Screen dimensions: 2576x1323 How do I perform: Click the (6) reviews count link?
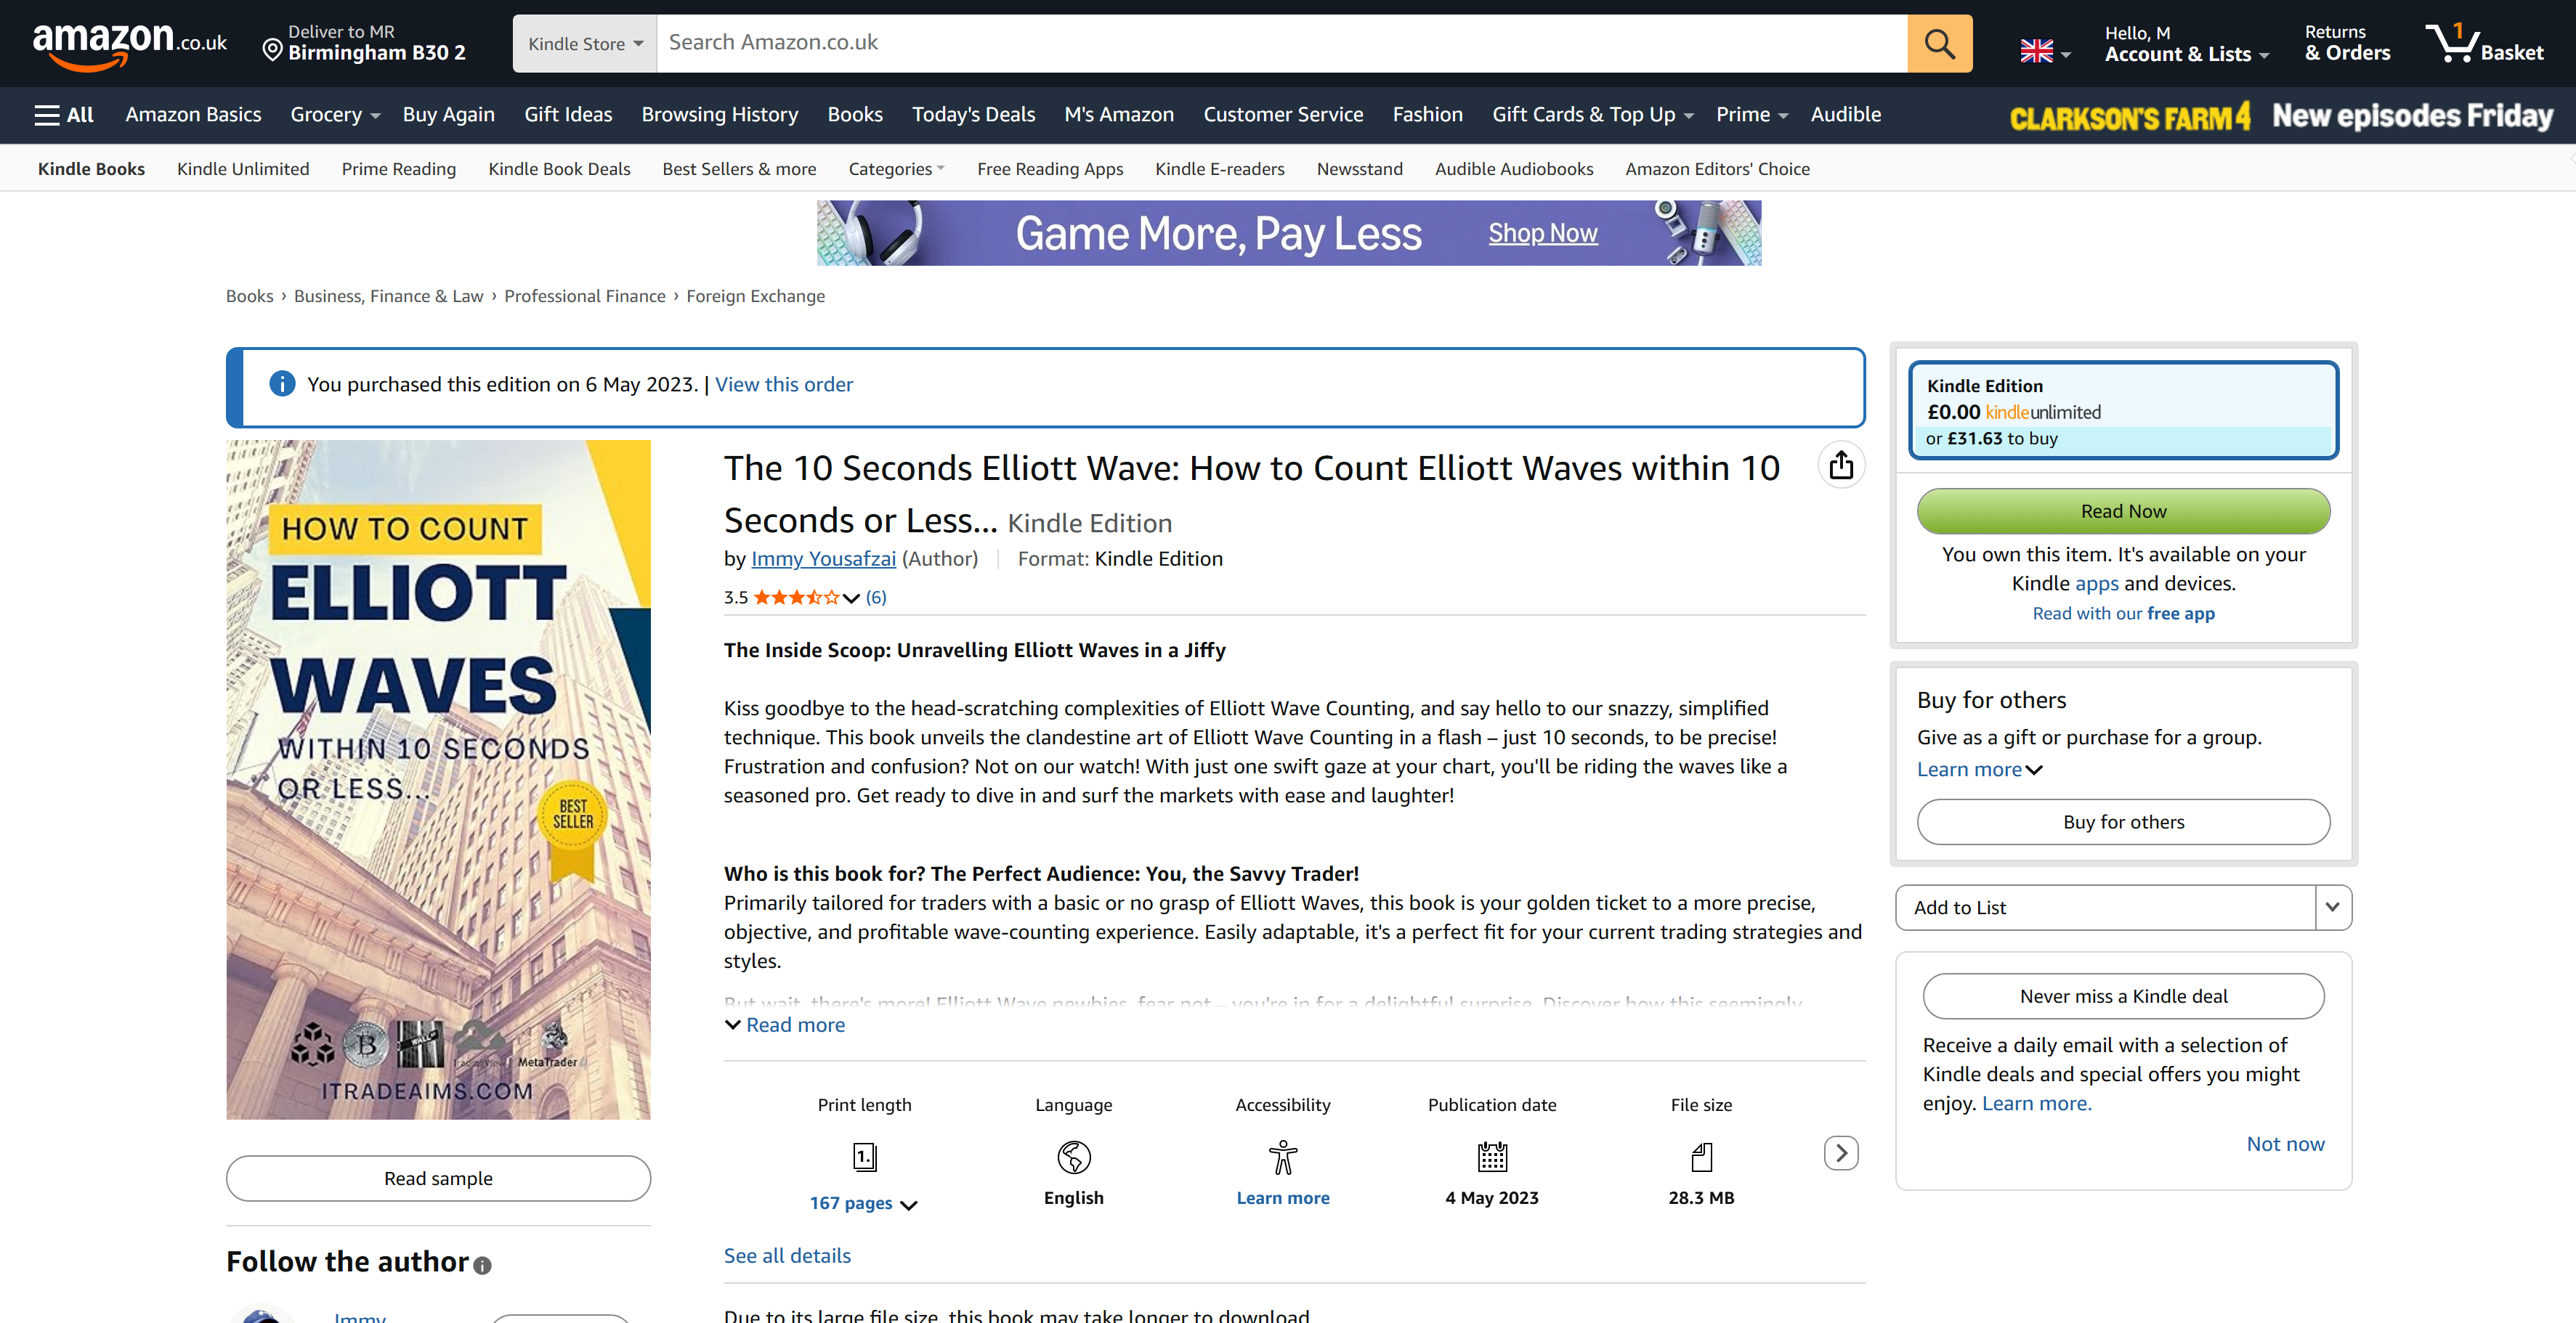pos(876,598)
